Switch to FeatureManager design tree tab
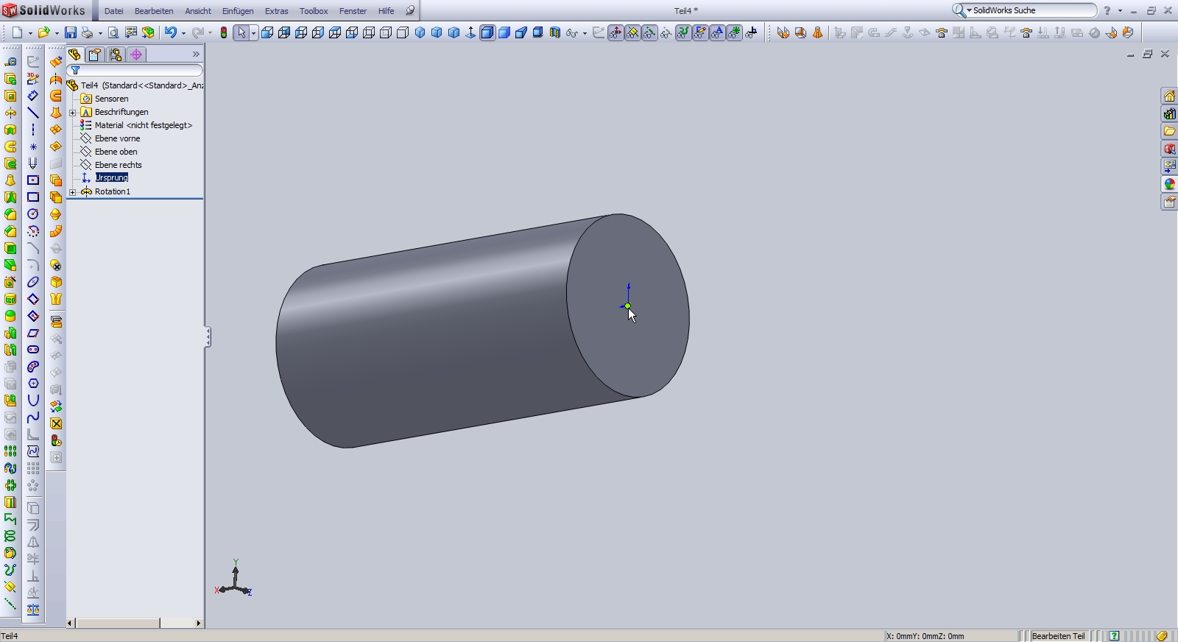 click(75, 54)
